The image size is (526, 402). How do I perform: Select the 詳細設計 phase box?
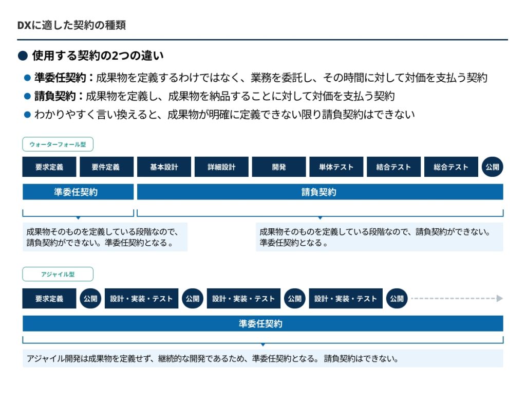click(x=221, y=167)
